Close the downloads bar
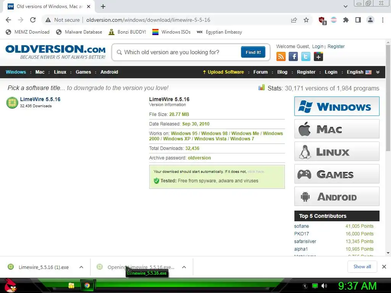391x293 pixels. [x=384, y=267]
